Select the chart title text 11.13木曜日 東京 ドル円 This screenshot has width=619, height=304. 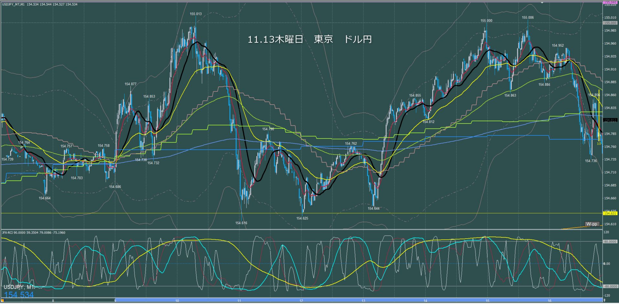pyautogui.click(x=309, y=39)
